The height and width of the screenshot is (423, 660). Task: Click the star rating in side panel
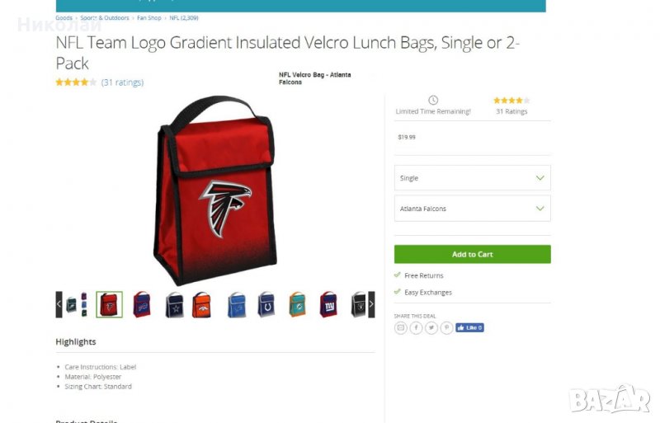tap(511, 101)
